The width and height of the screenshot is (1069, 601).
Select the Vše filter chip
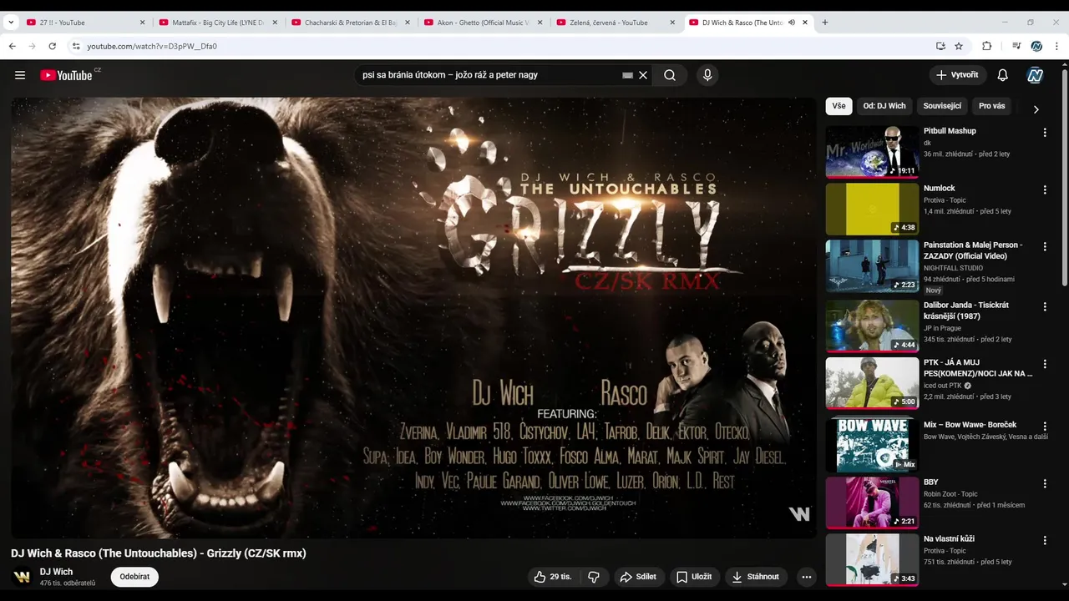(x=838, y=106)
